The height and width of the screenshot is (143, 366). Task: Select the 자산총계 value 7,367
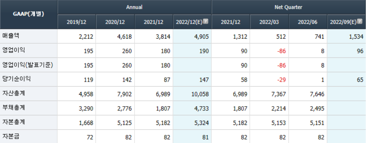click(278, 94)
